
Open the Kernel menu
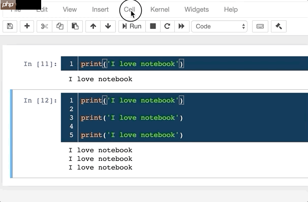tap(160, 10)
